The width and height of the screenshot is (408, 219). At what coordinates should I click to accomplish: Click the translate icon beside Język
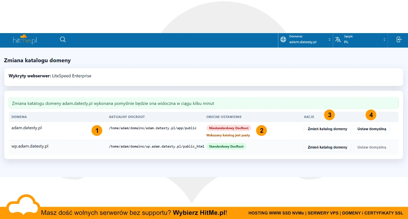coord(338,40)
